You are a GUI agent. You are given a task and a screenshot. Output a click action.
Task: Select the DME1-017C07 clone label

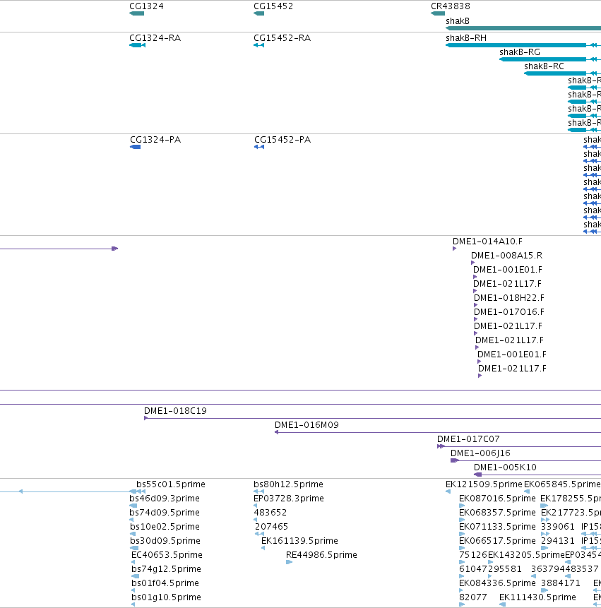click(468, 439)
